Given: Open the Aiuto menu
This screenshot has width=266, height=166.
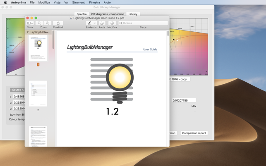Looking at the screenshot, I should (107, 2).
